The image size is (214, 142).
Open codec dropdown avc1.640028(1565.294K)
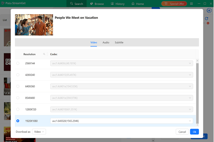[x=122, y=121]
